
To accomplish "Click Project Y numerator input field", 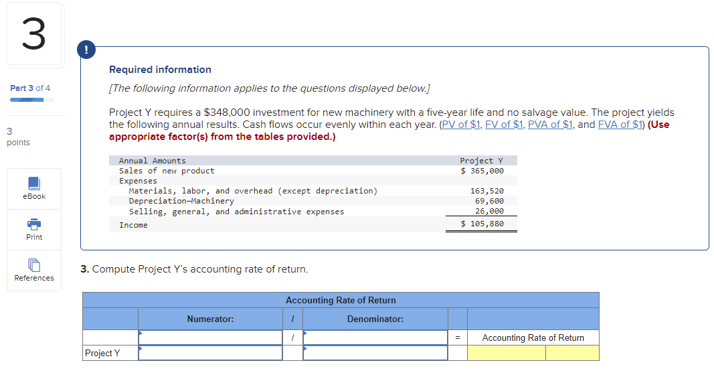I will click(210, 353).
